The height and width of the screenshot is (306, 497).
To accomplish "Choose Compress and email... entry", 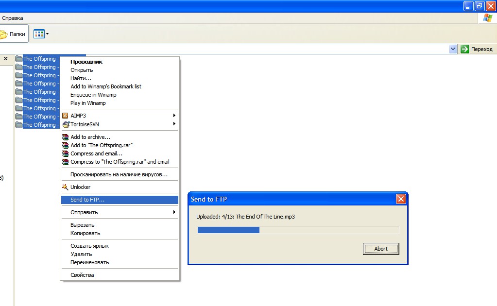I will 120,153.
